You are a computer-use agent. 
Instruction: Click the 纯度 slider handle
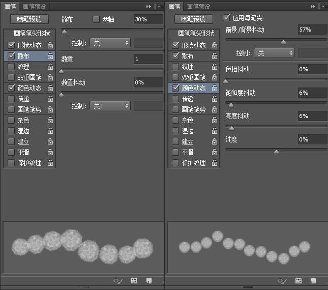pyautogui.click(x=276, y=152)
